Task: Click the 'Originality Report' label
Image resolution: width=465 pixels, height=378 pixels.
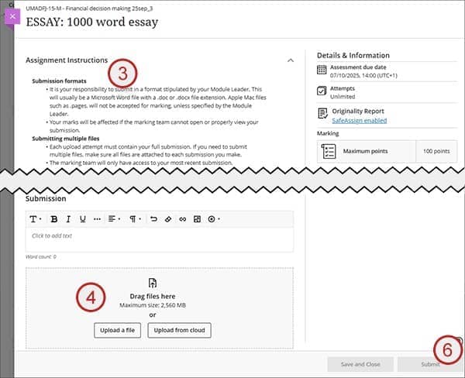Action: click(x=358, y=112)
